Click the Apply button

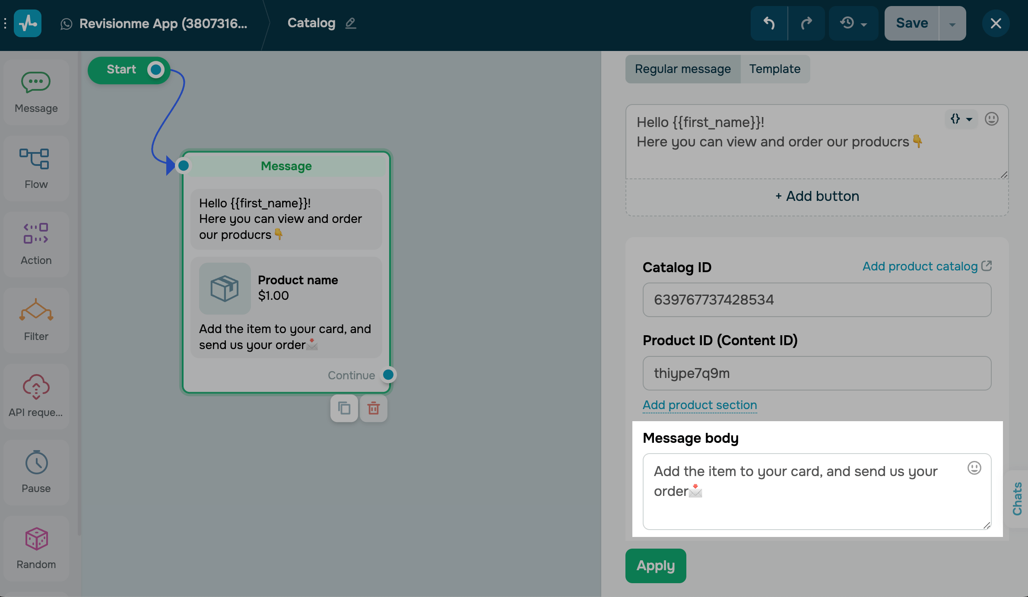pyautogui.click(x=655, y=566)
